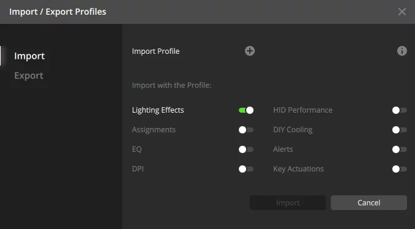Click the greyed-out Import button

coord(288,203)
